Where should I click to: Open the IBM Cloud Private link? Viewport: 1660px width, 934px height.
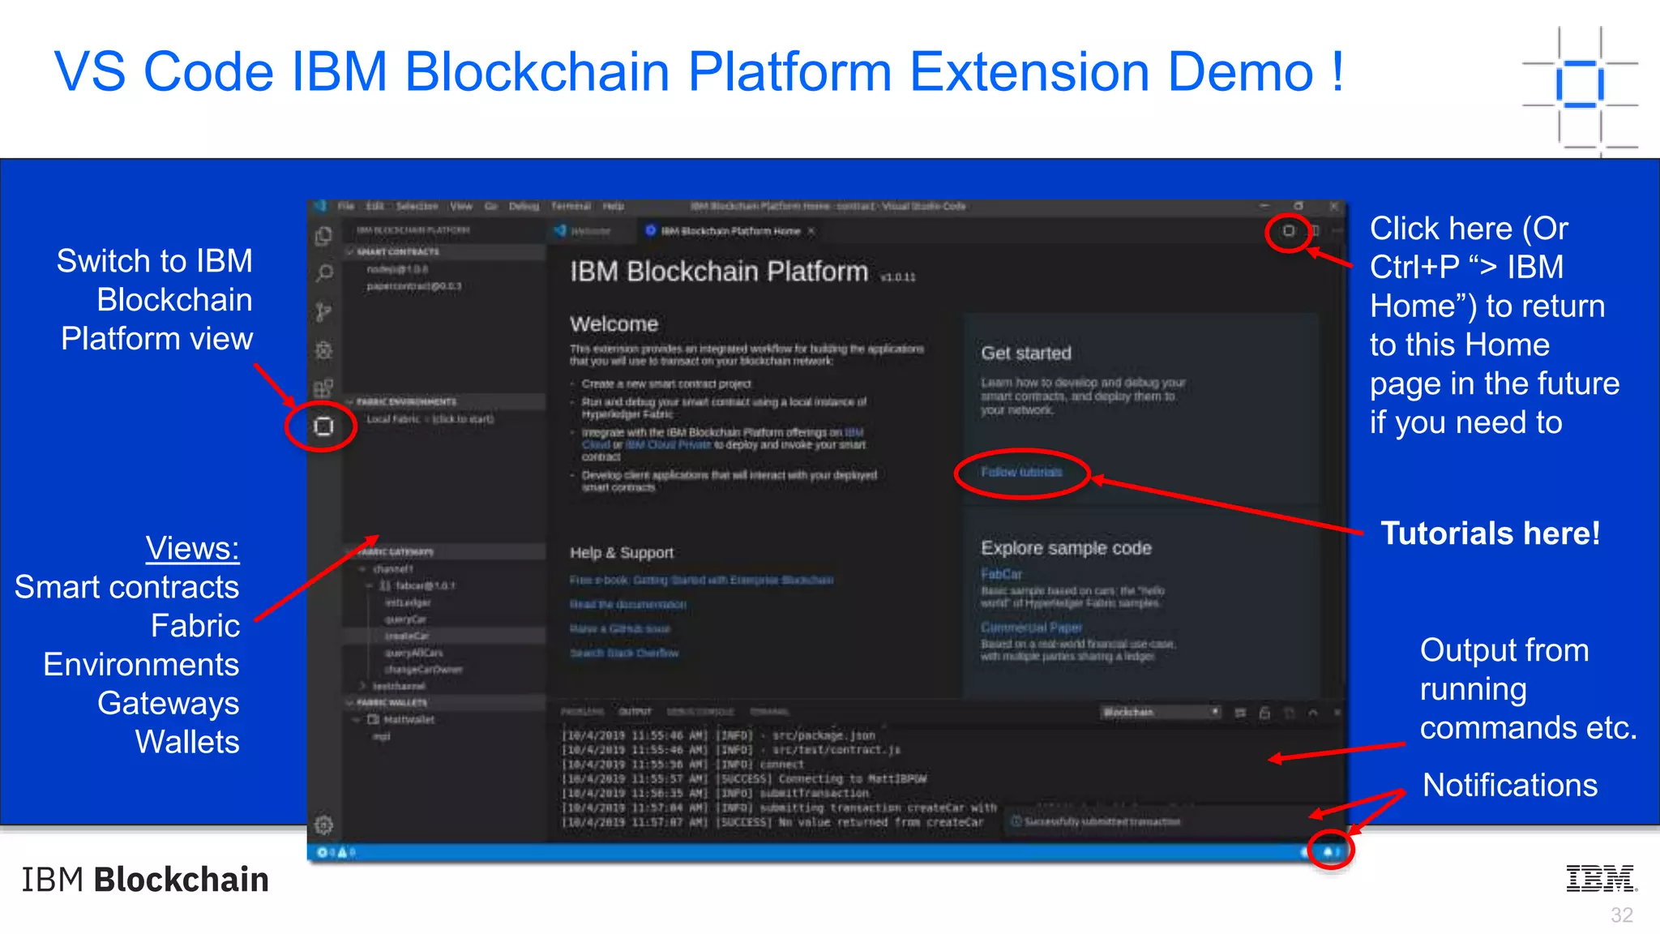click(668, 445)
